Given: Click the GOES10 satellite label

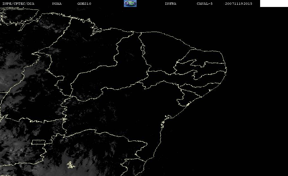Looking at the screenshot, I should (x=84, y=3).
